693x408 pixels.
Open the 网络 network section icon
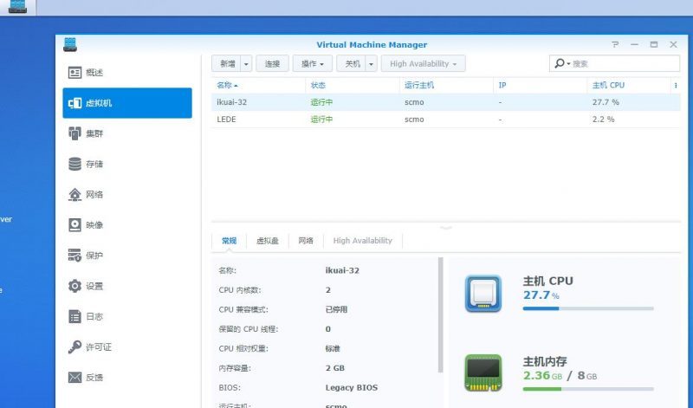click(75, 195)
